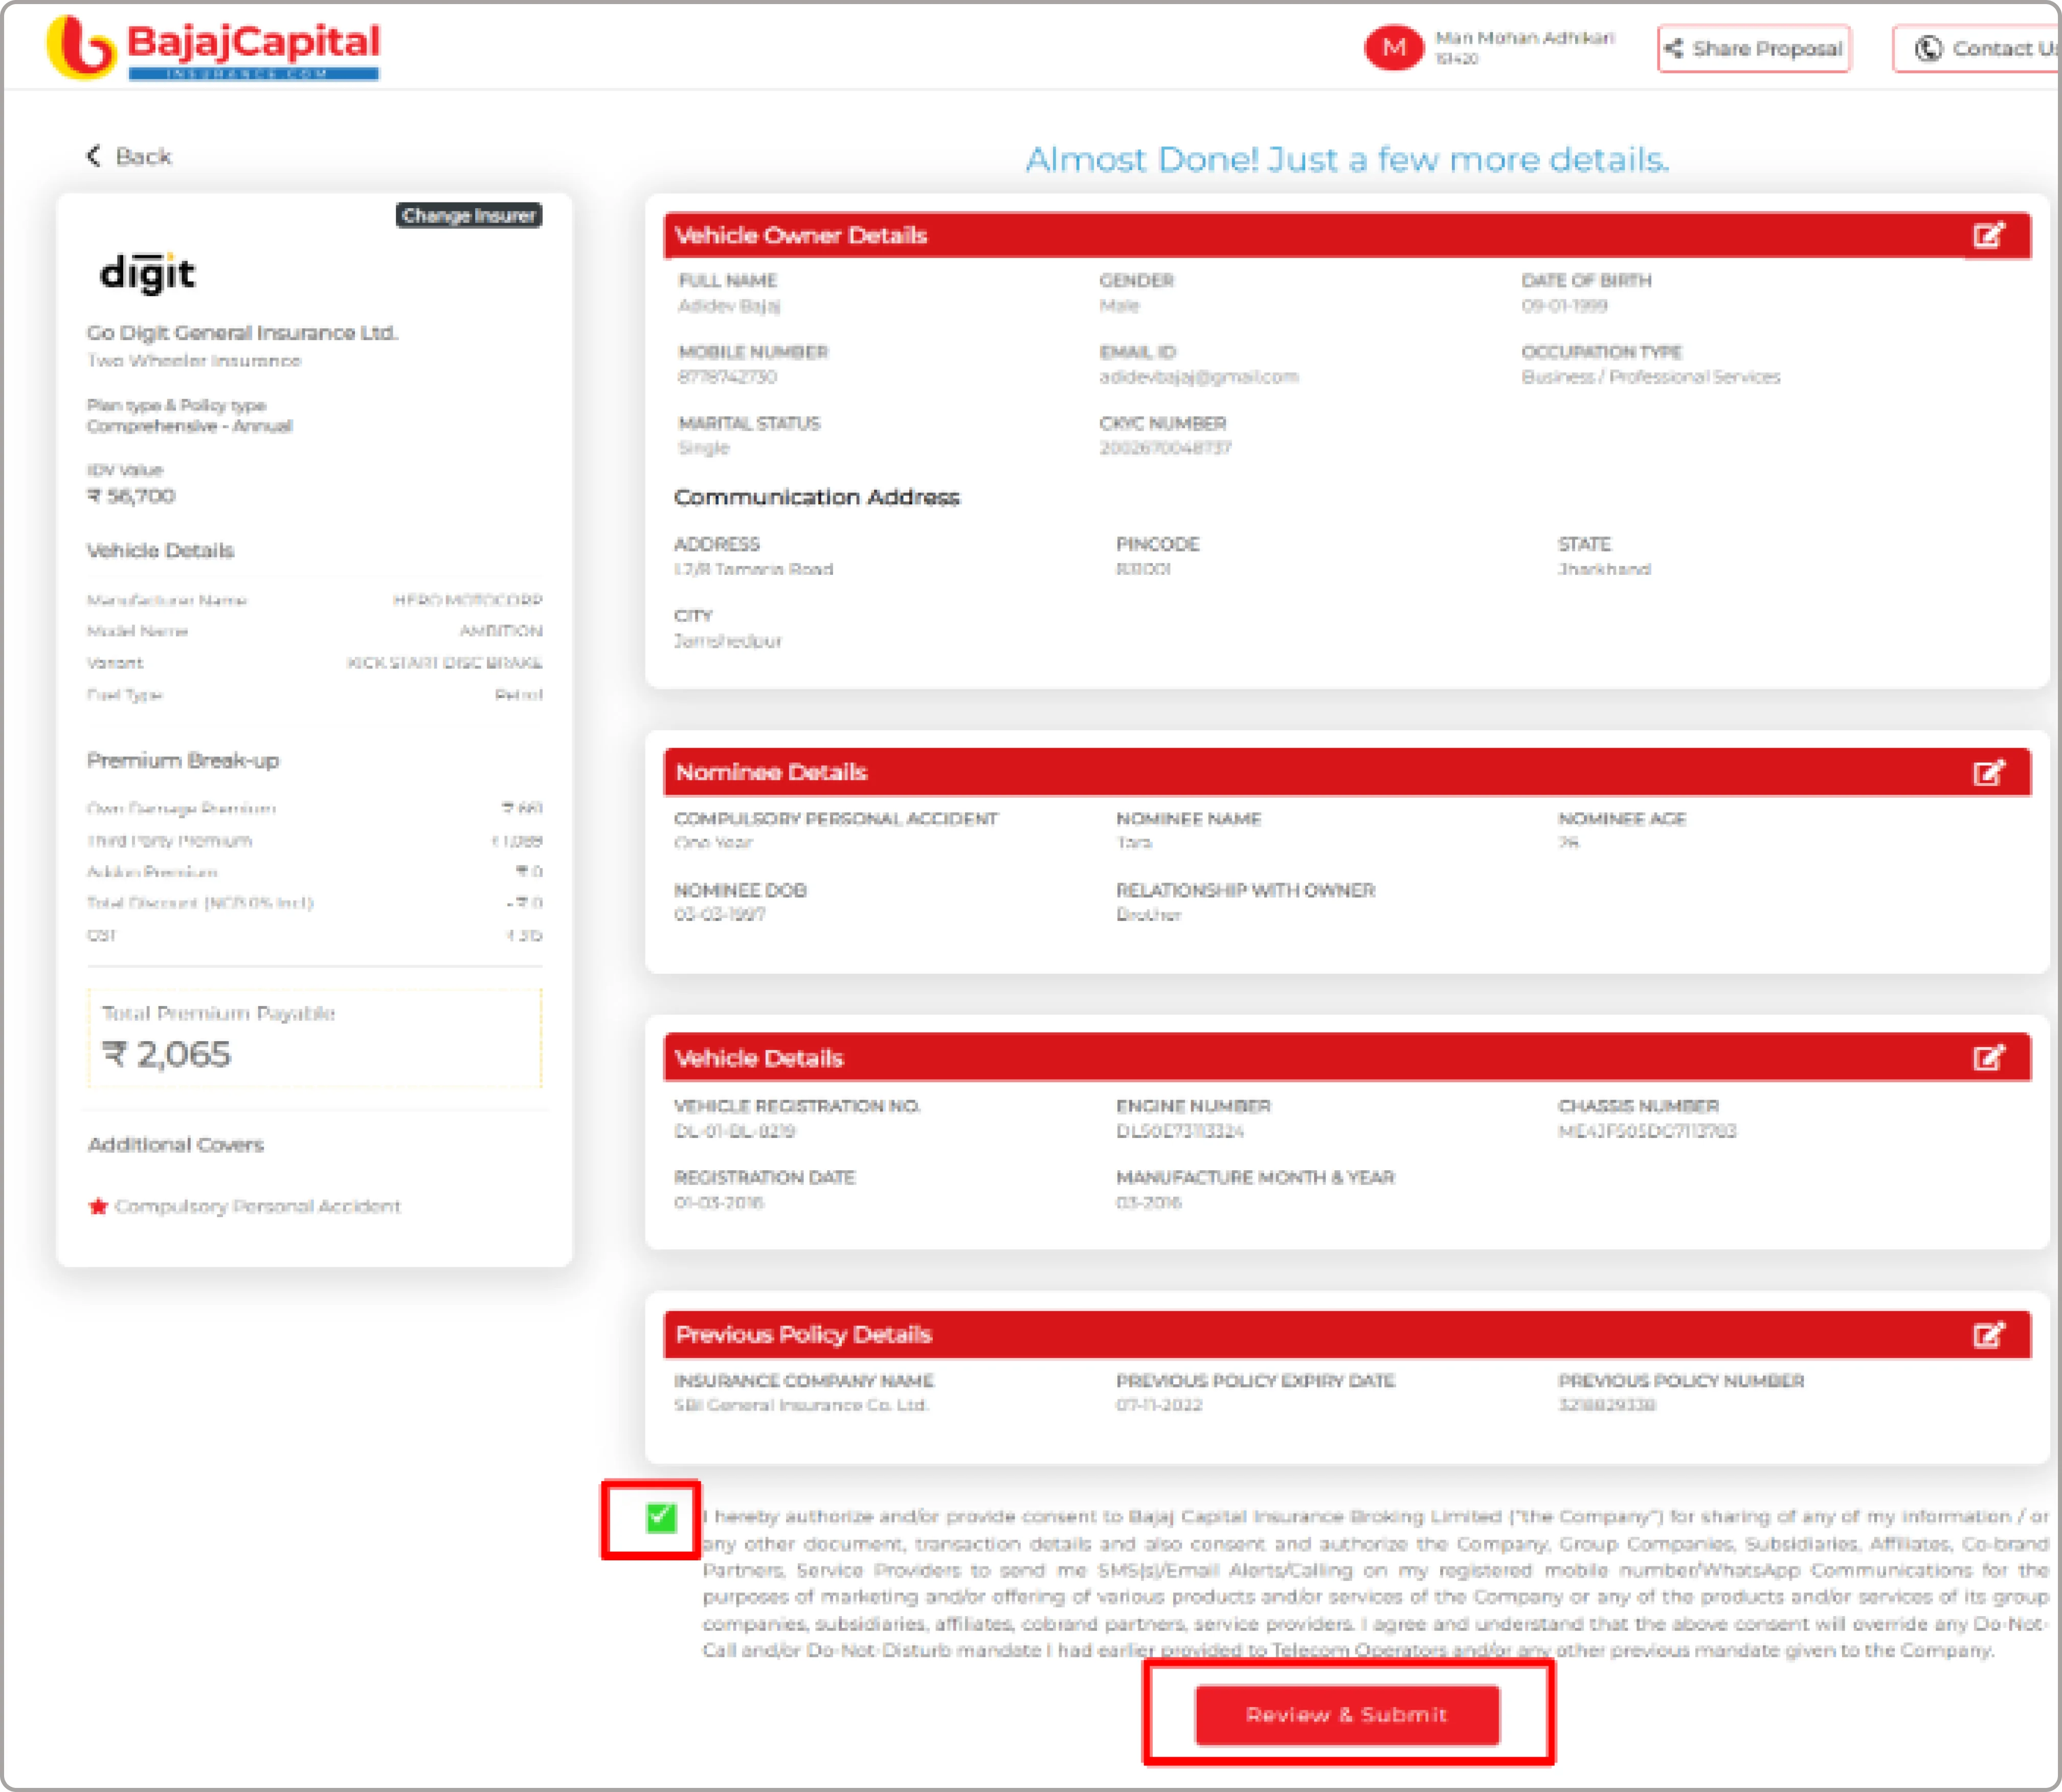Click the city value Jamshedpur
The height and width of the screenshot is (1792, 2062).
[x=728, y=641]
